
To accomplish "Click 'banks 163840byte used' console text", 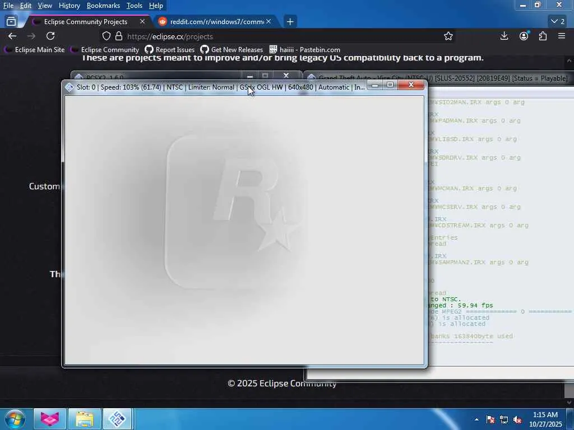I will point(471,336).
